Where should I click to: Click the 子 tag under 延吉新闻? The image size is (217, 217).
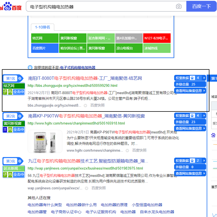(5, 174)
